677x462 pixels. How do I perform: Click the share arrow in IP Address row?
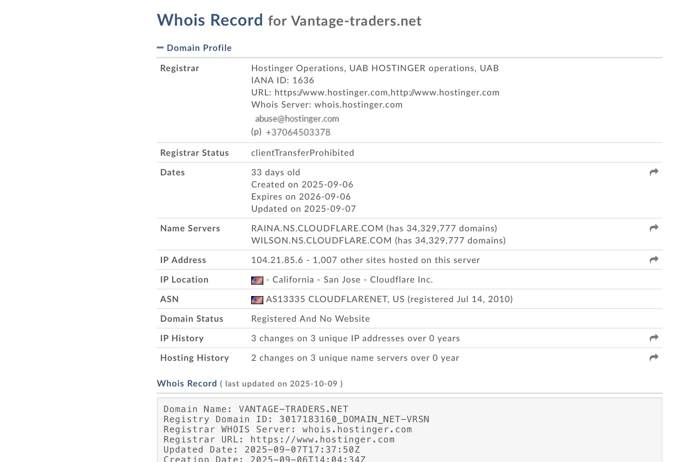[654, 260]
